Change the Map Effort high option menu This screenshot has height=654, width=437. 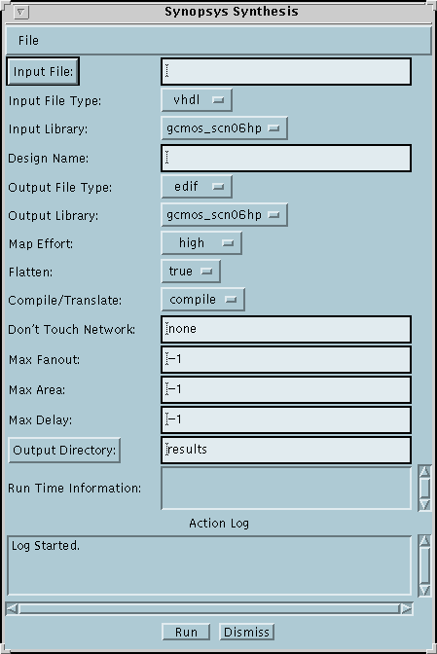click(201, 243)
